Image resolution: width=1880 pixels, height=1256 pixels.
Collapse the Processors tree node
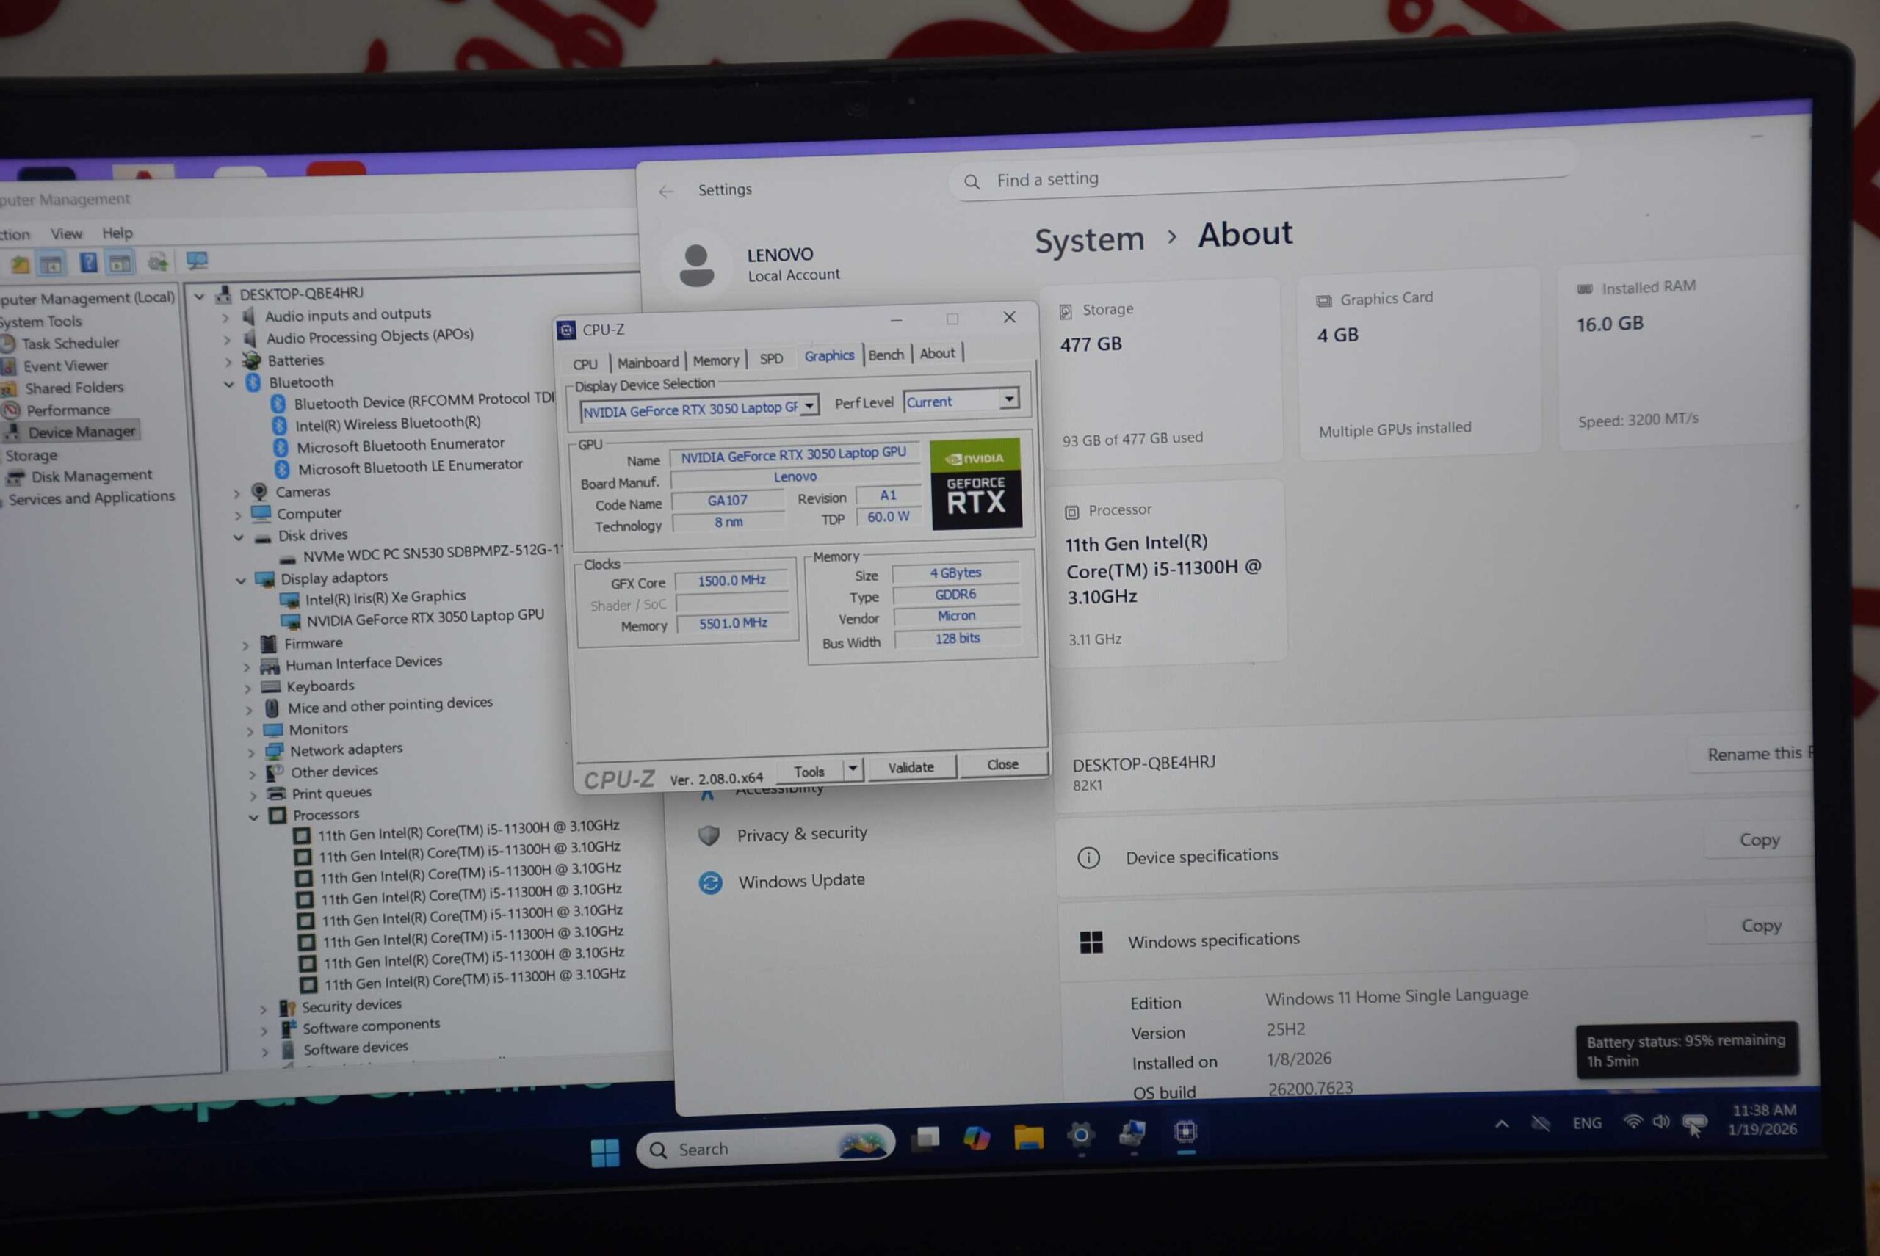pos(253,818)
